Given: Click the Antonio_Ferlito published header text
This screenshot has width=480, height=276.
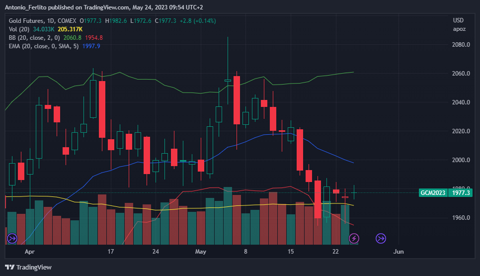Looking at the screenshot, I should [x=103, y=7].
